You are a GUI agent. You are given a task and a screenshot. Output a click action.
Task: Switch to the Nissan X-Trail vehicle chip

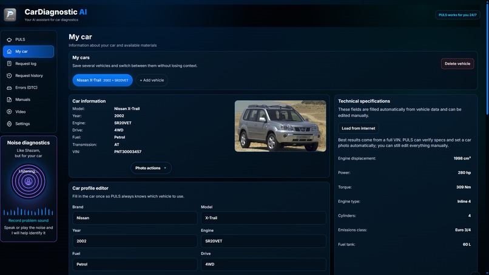pos(103,80)
